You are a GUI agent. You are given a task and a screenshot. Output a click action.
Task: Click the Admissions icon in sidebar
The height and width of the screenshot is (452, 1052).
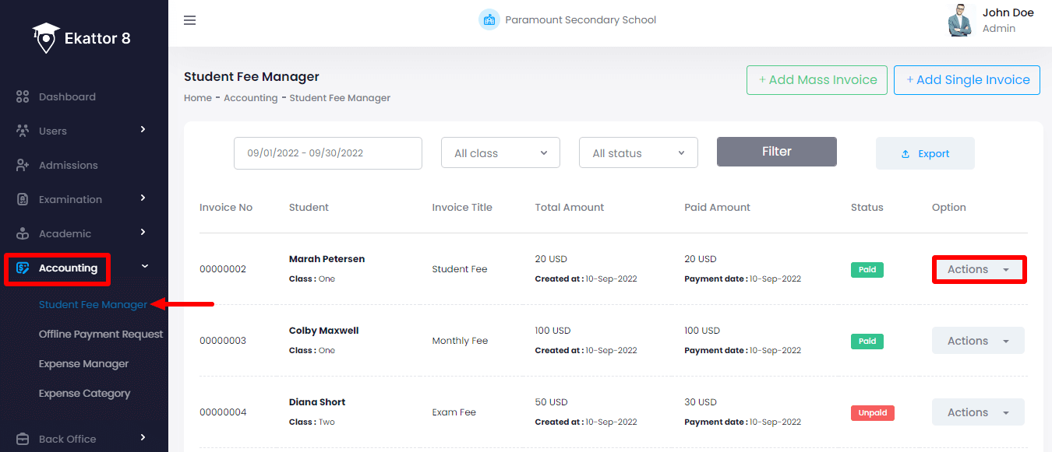(x=23, y=165)
